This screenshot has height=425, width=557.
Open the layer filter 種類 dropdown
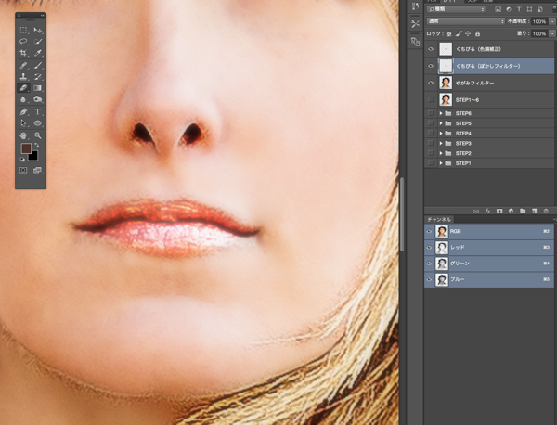pyautogui.click(x=456, y=9)
